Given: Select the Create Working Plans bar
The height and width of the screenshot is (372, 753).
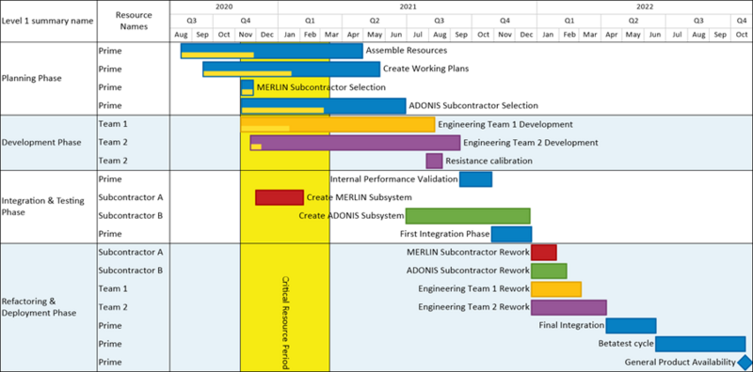Looking at the screenshot, I should 291,69.
